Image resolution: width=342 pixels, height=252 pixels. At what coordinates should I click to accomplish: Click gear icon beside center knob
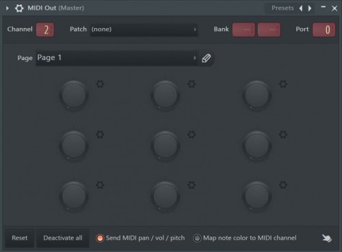pyautogui.click(x=192, y=135)
